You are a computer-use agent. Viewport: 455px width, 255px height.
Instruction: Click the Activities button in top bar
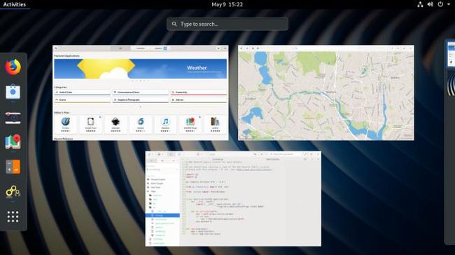point(15,4)
